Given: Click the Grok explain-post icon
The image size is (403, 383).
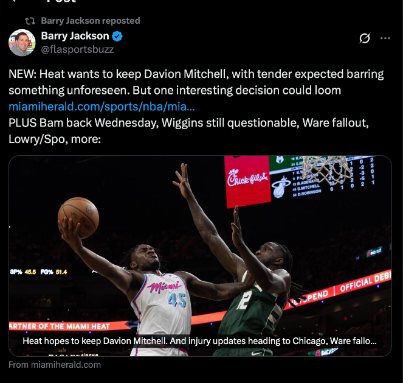Looking at the screenshot, I should click(365, 38).
